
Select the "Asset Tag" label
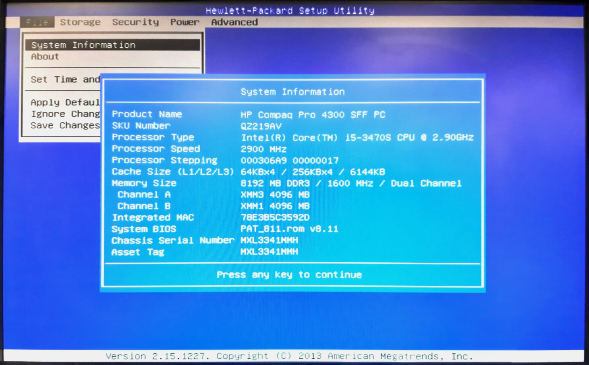pyautogui.click(x=138, y=252)
